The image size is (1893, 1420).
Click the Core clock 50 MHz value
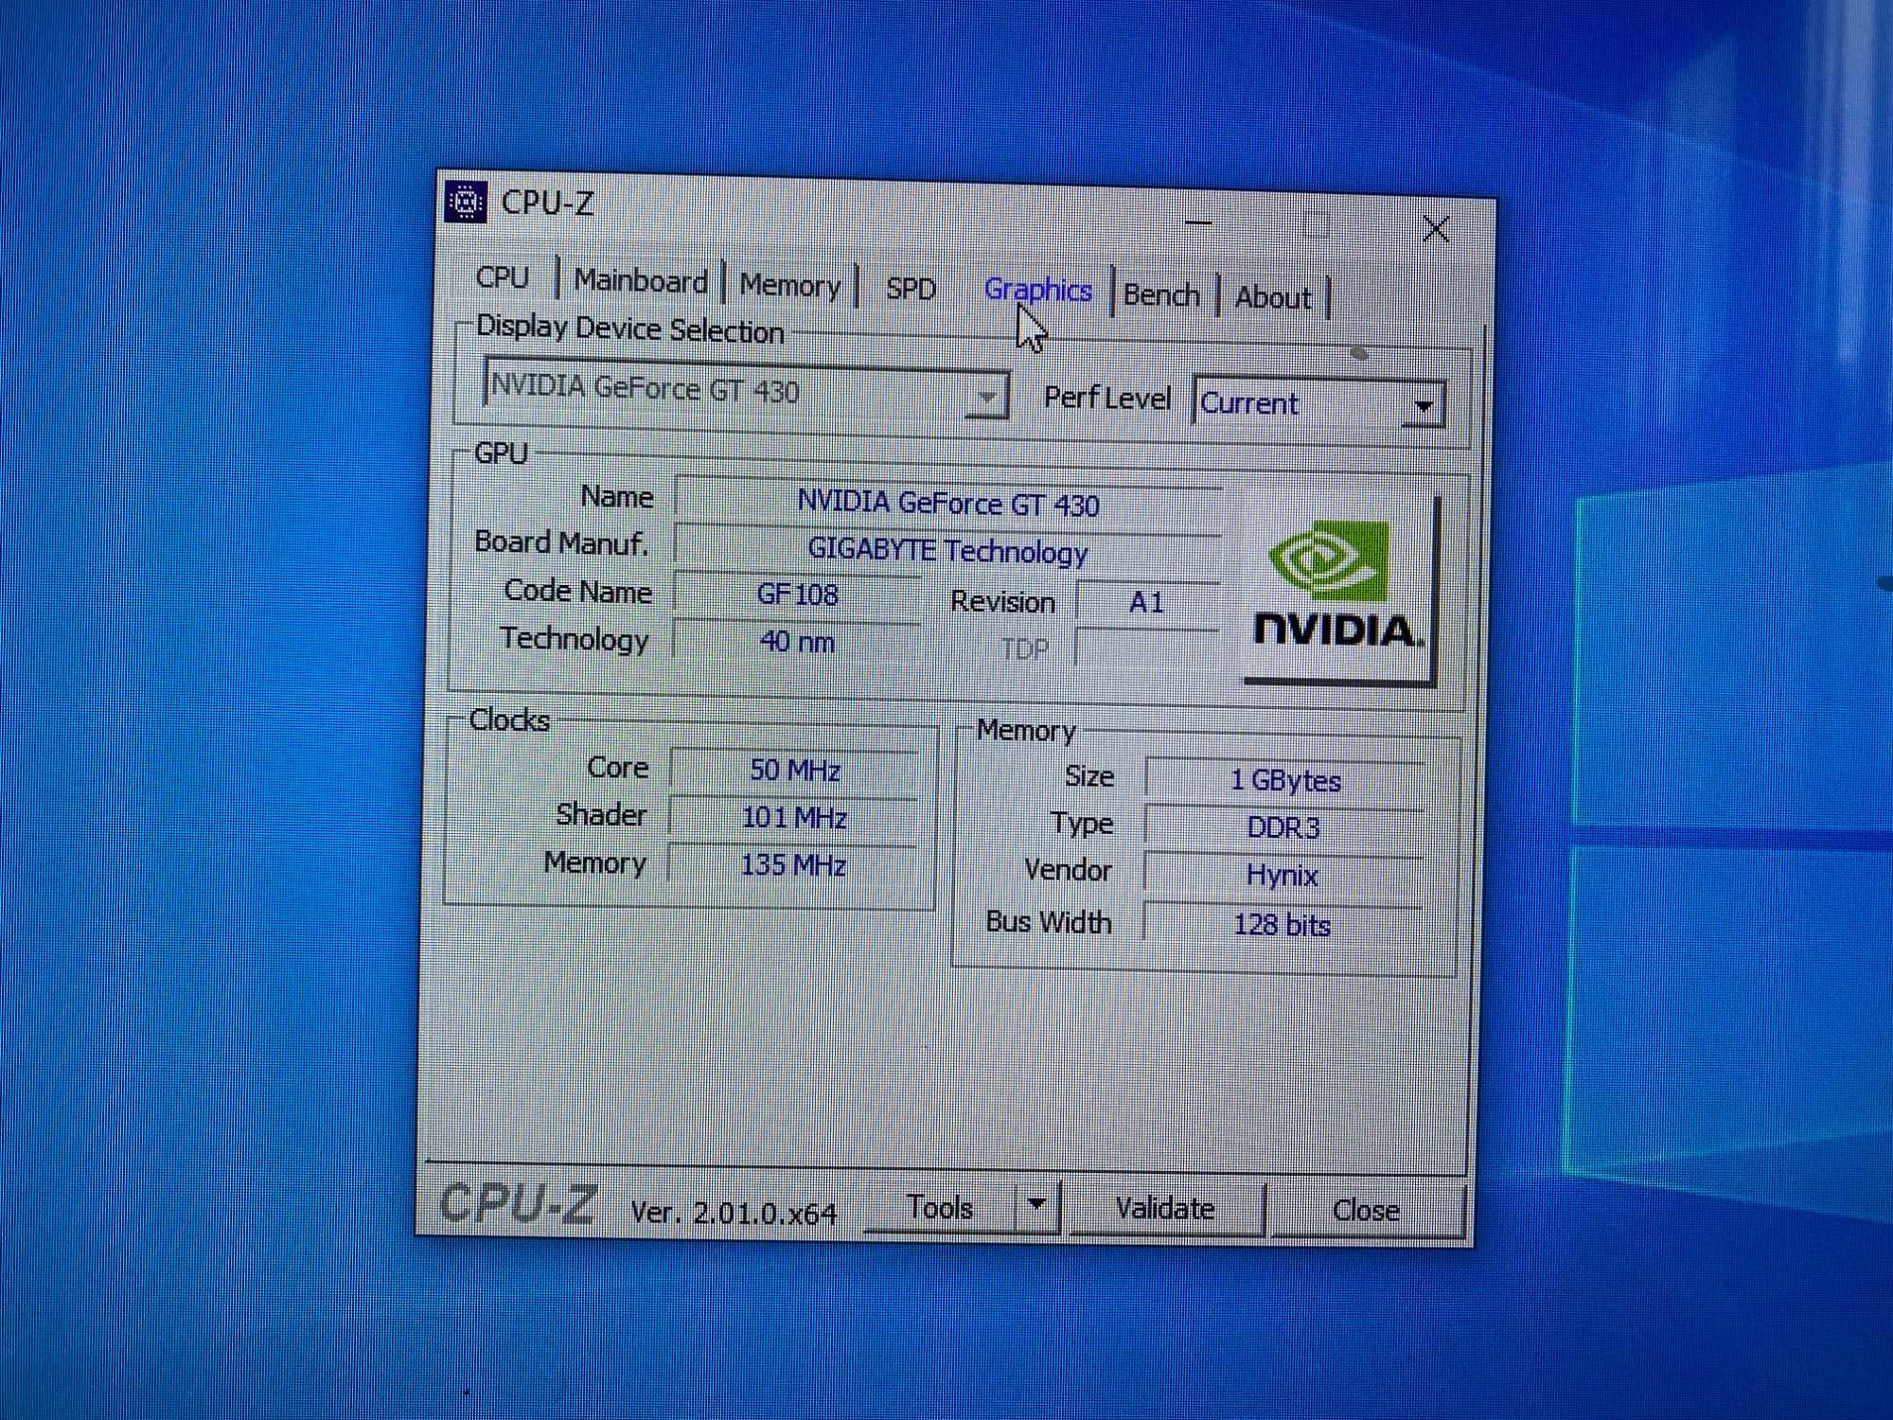(x=795, y=771)
